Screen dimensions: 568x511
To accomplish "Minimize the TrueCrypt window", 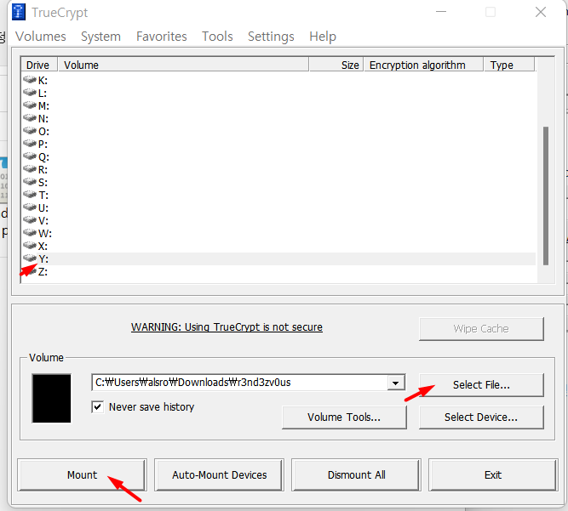I will click(441, 12).
